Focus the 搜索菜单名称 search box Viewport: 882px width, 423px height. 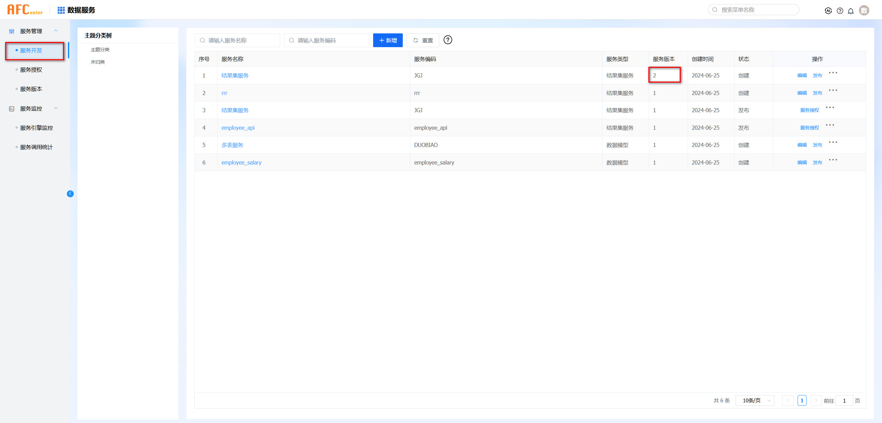(753, 10)
